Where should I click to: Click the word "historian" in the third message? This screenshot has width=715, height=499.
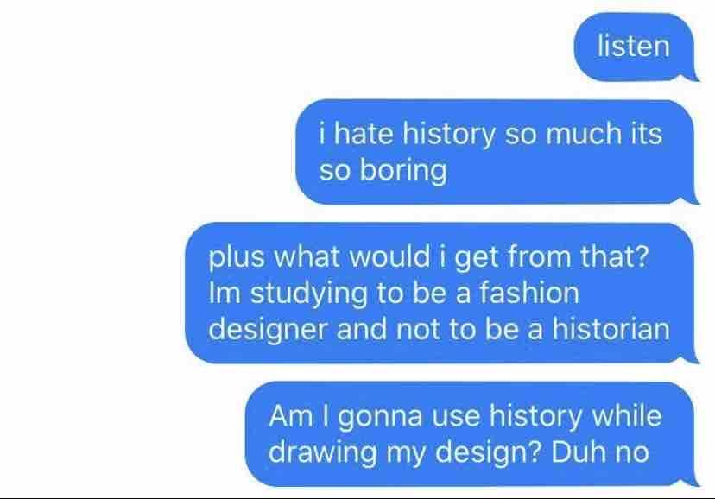click(x=611, y=329)
